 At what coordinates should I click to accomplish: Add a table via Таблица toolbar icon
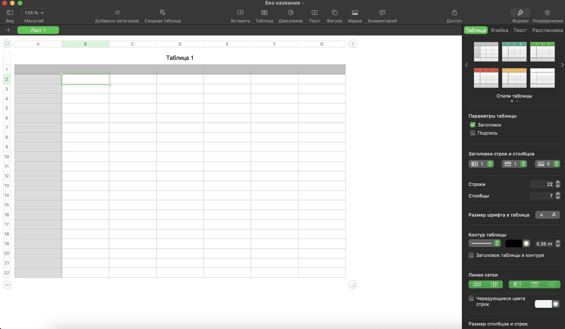click(x=264, y=13)
